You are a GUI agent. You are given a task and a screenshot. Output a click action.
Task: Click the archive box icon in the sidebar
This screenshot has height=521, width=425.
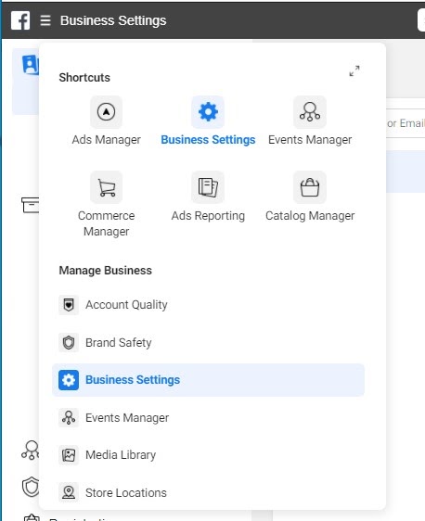[x=30, y=205]
